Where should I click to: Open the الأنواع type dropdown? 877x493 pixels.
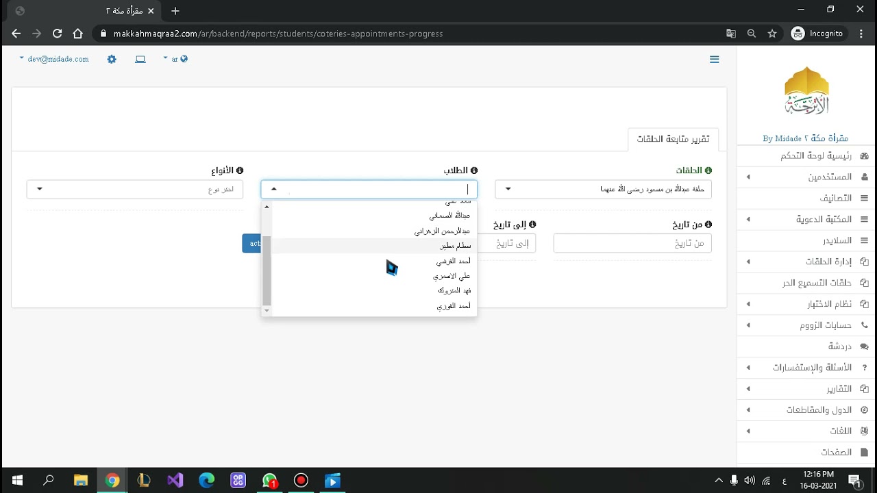tap(135, 189)
